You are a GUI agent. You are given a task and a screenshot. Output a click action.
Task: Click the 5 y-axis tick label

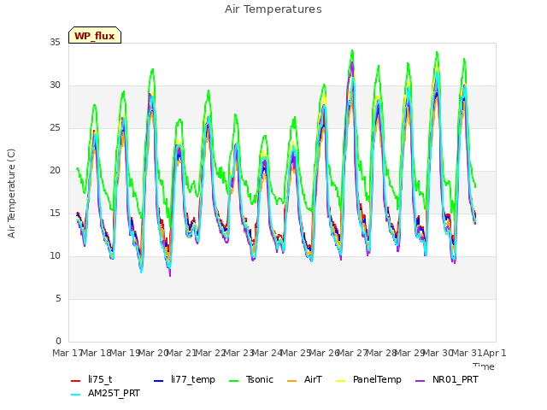[58, 299]
